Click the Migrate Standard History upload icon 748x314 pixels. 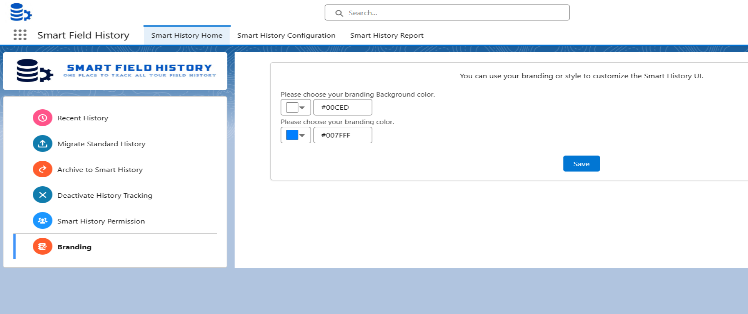tap(43, 144)
